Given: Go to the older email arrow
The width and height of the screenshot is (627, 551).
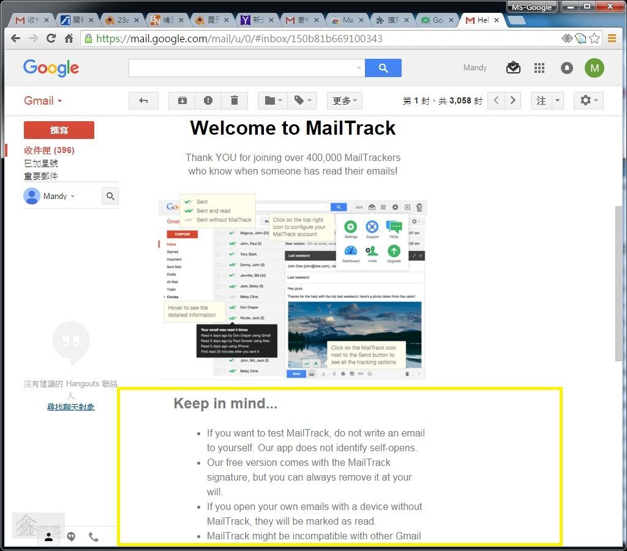Looking at the screenshot, I should pos(512,100).
